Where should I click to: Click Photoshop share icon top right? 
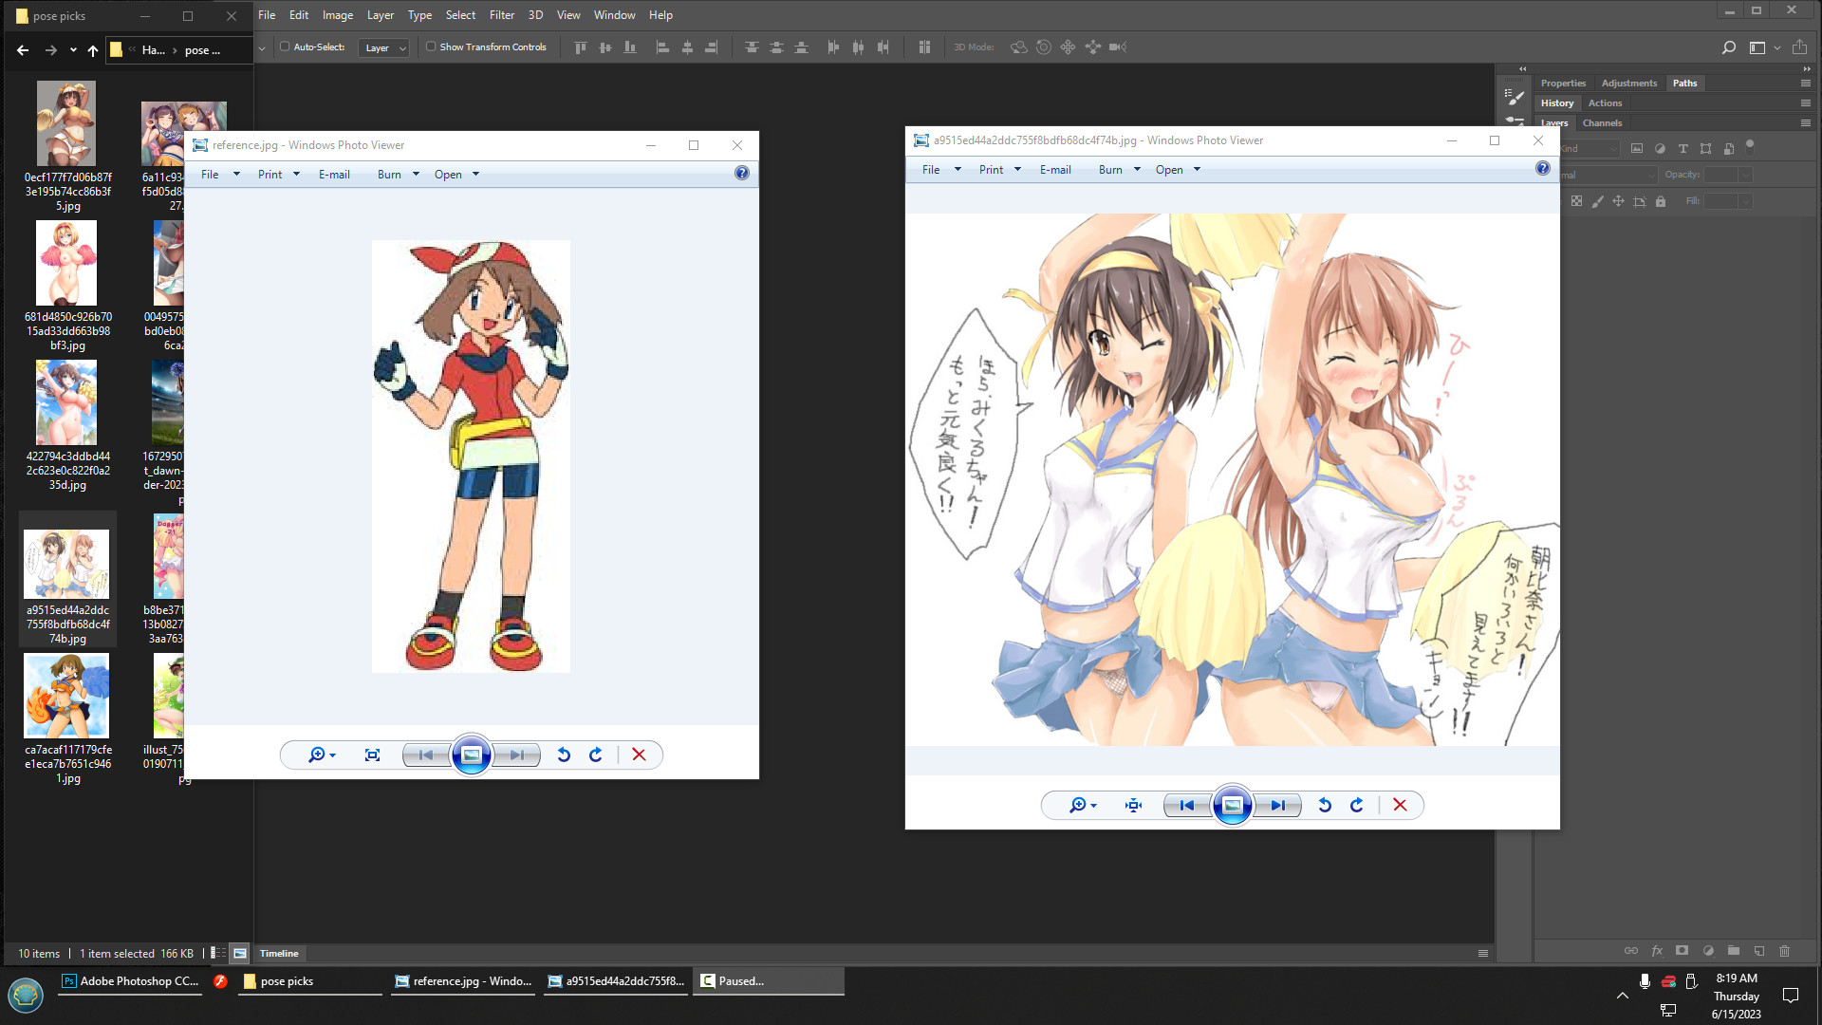pyautogui.click(x=1799, y=47)
